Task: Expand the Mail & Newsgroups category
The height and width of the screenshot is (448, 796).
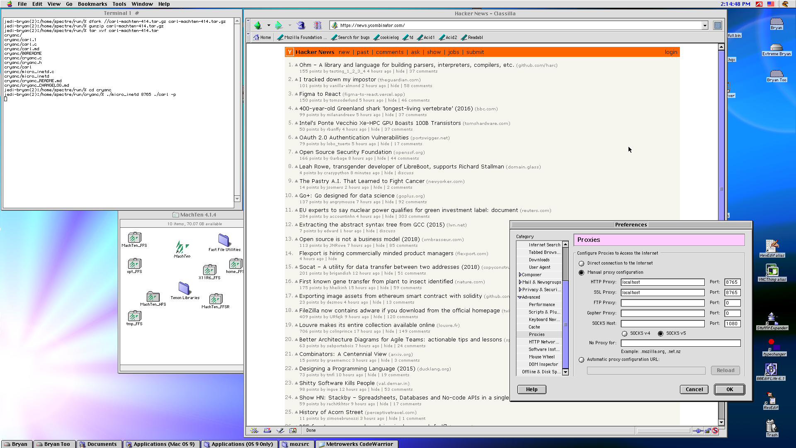Action: [520, 282]
